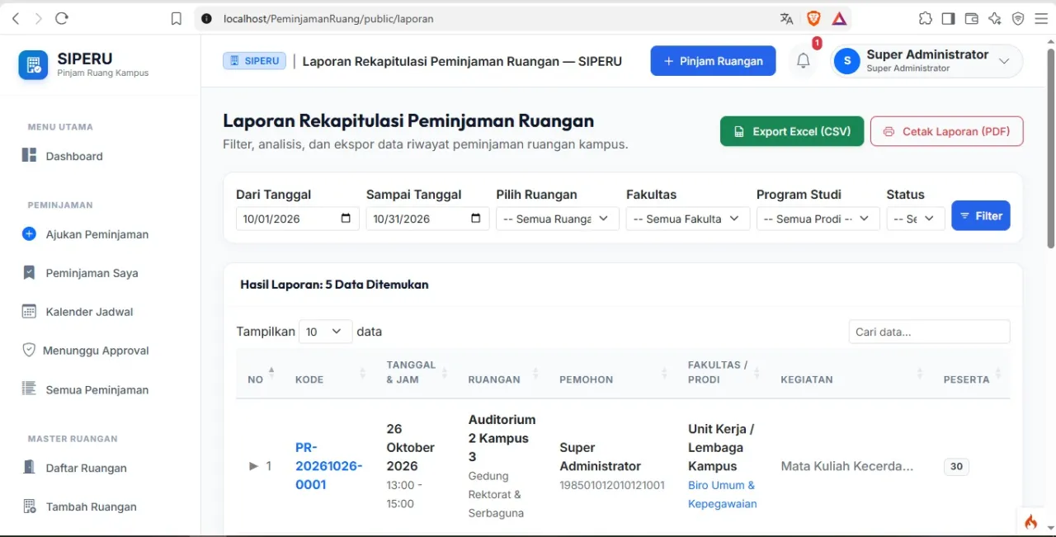Go back using browser back arrow
This screenshot has height=537, width=1056.
coord(16,18)
